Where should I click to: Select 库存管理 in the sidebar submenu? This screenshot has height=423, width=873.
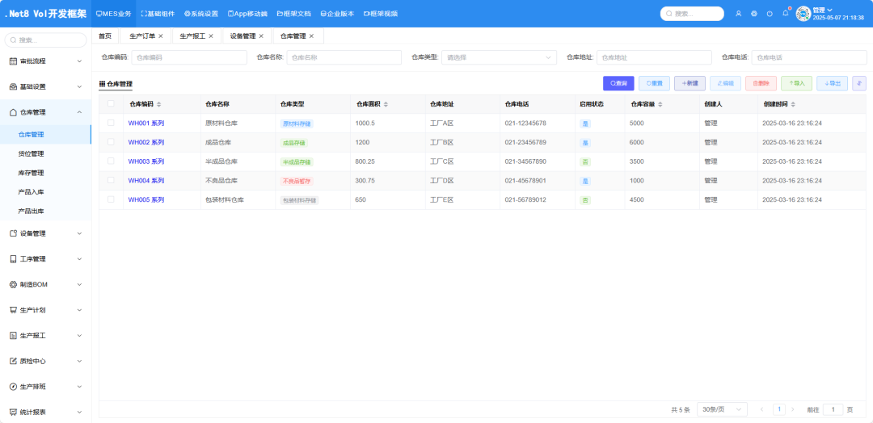click(x=31, y=173)
